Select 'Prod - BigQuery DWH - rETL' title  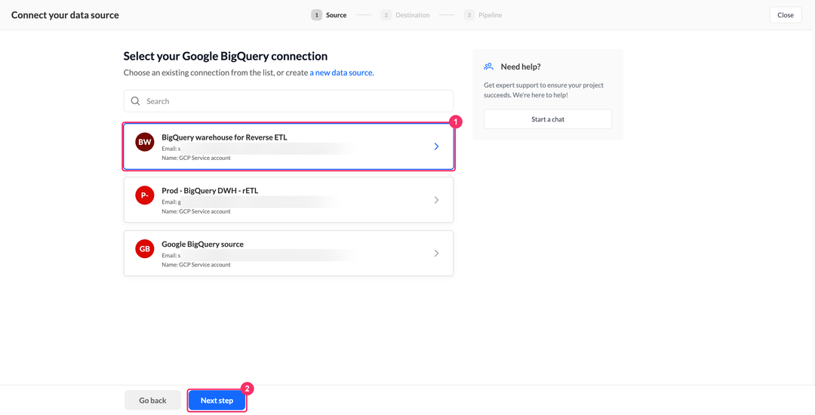[210, 191]
